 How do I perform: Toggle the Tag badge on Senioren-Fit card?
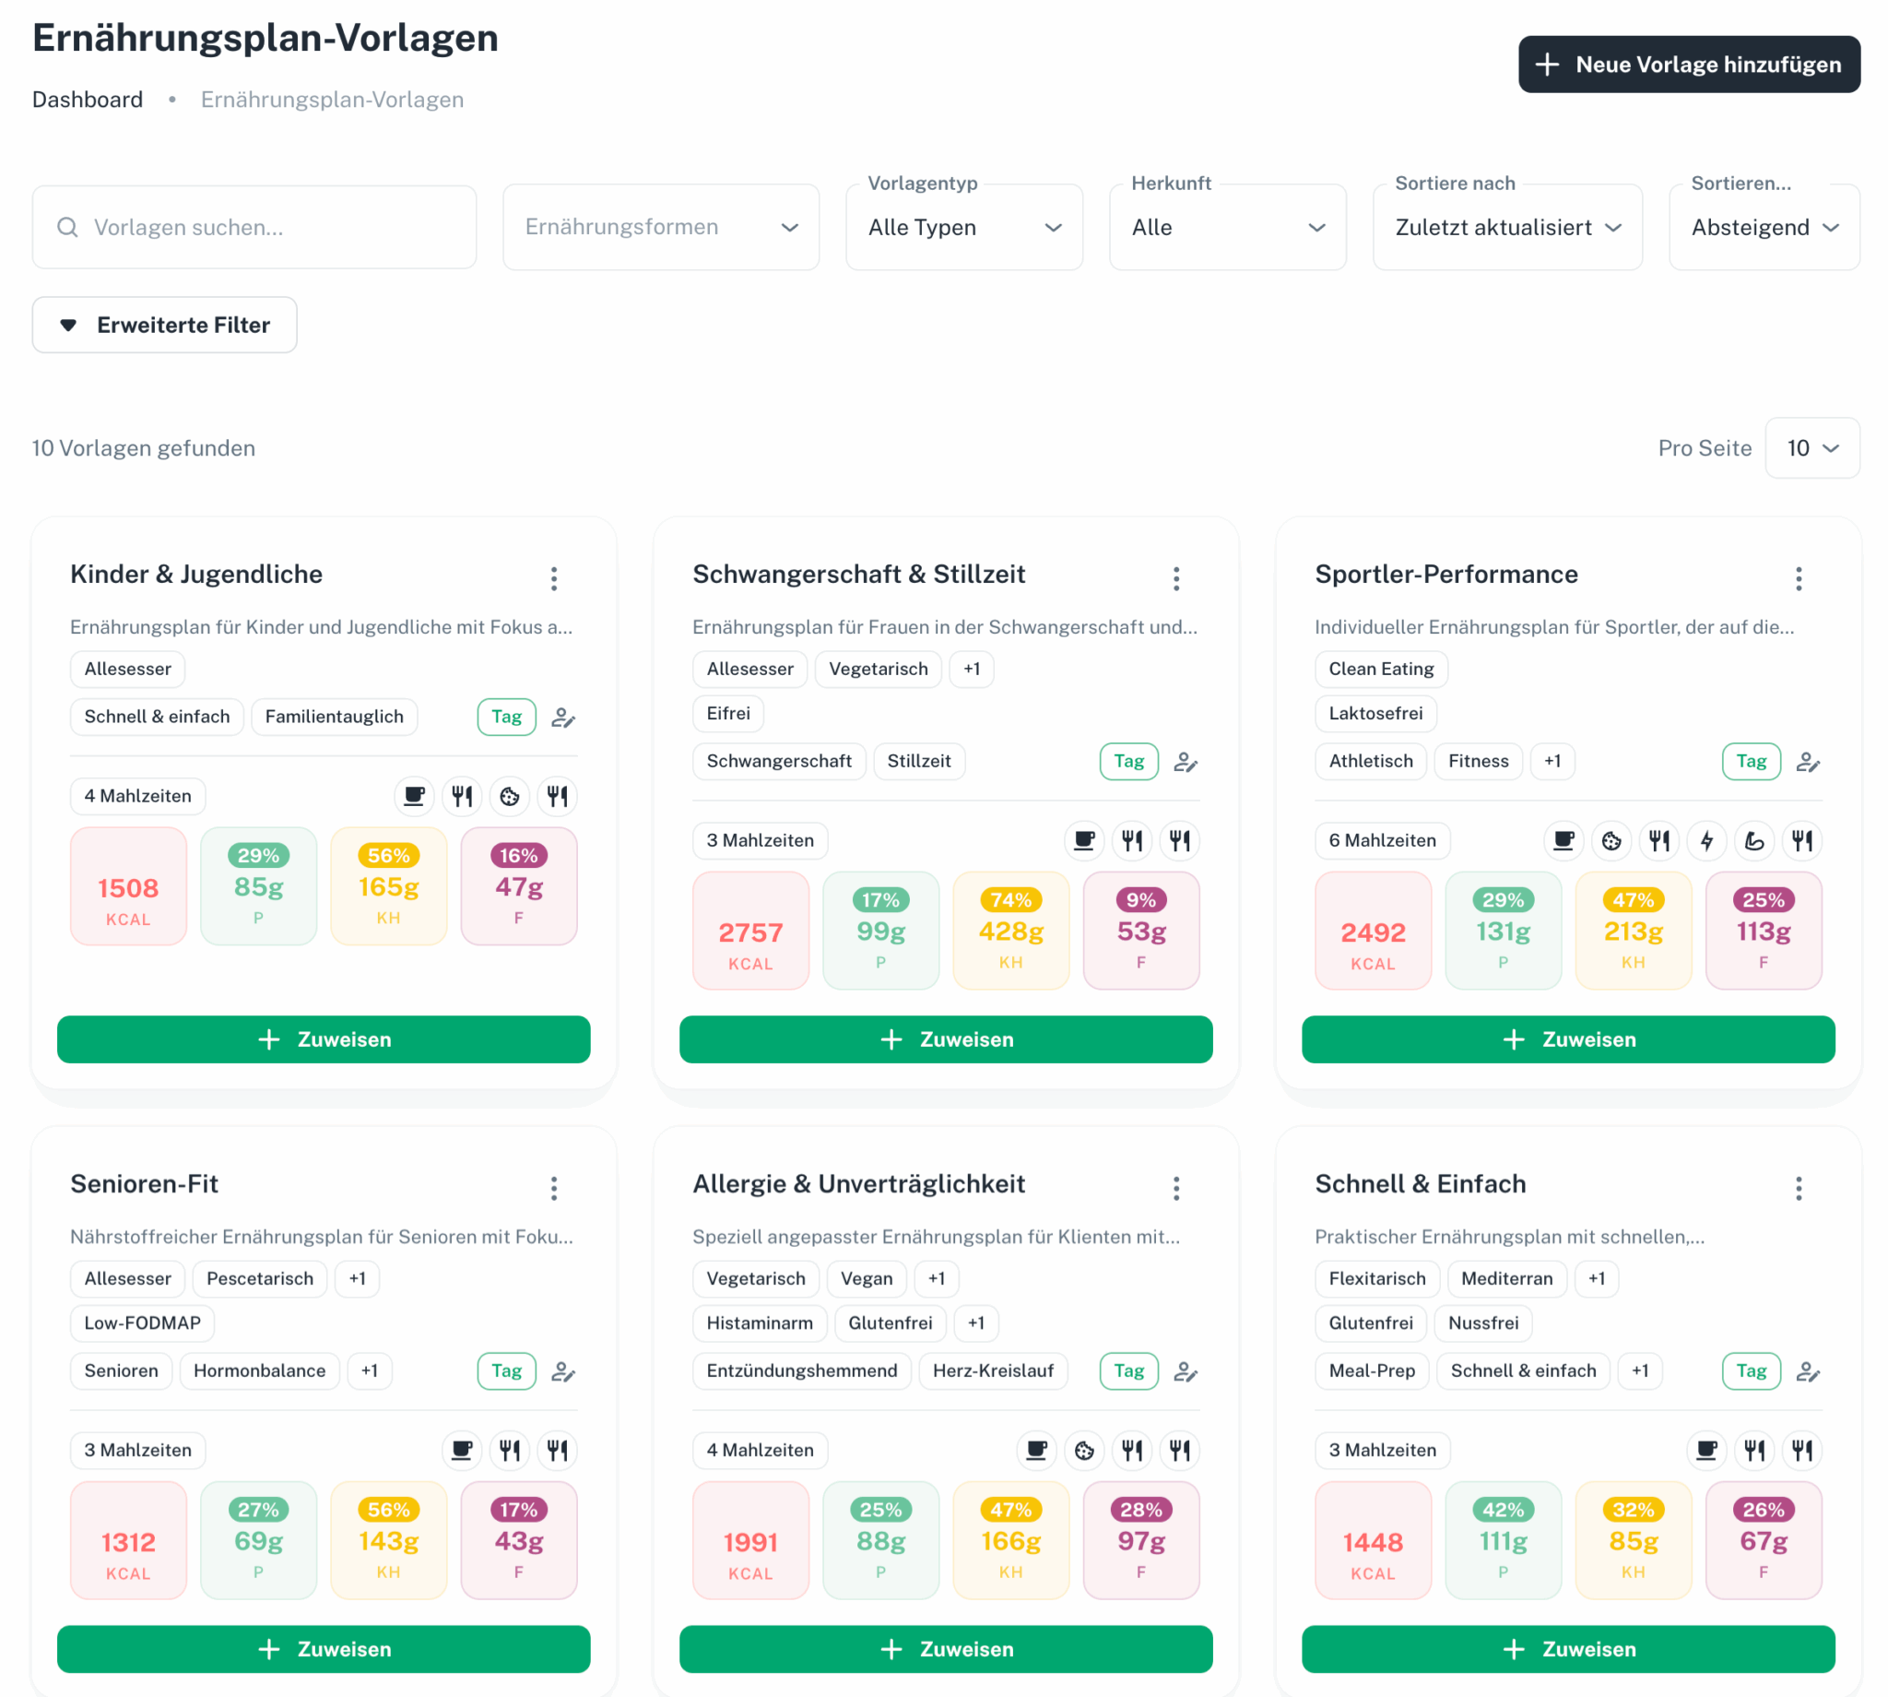point(506,1371)
